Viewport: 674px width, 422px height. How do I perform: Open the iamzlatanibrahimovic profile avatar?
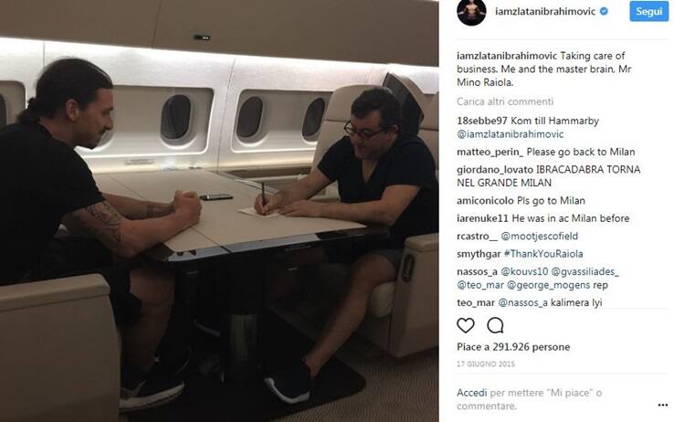click(471, 12)
